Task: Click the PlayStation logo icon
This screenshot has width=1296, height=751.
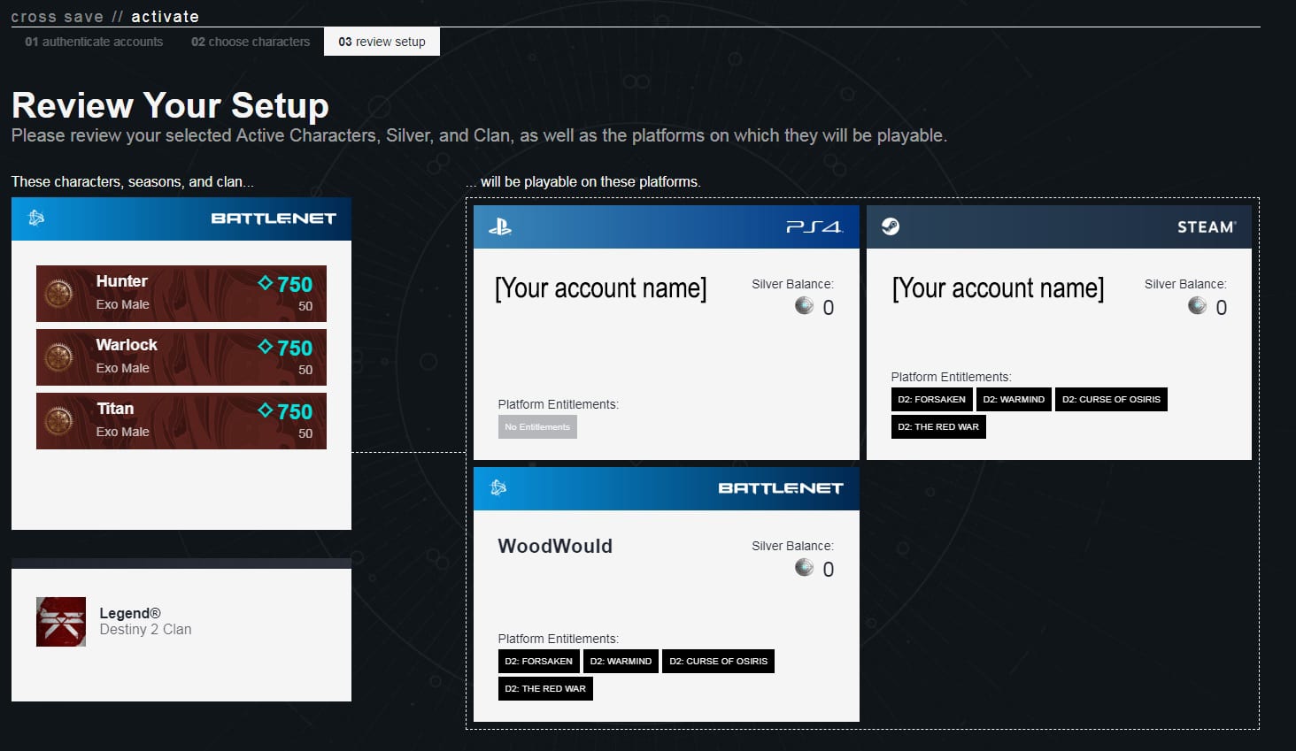Action: [500, 226]
